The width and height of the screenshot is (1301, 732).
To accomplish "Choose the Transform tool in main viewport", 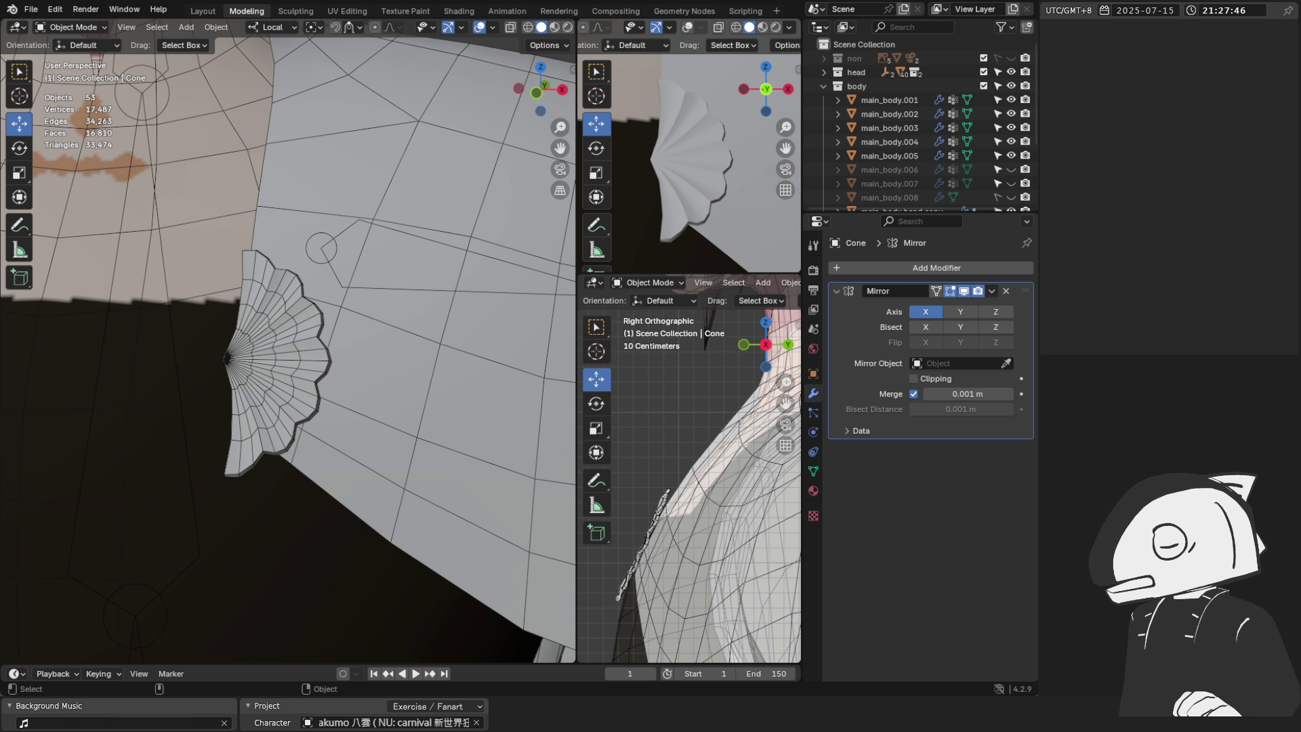I will tap(19, 197).
